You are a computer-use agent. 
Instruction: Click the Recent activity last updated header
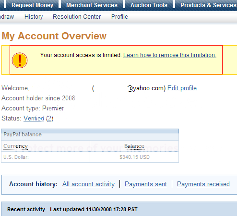pyautogui.click(x=72, y=209)
